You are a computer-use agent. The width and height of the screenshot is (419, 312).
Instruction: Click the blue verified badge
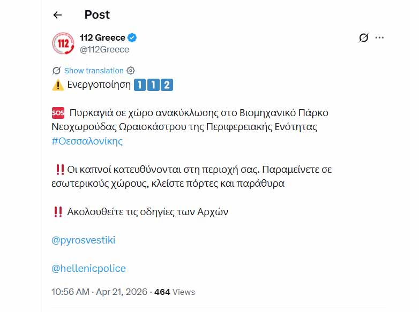pyautogui.click(x=132, y=37)
